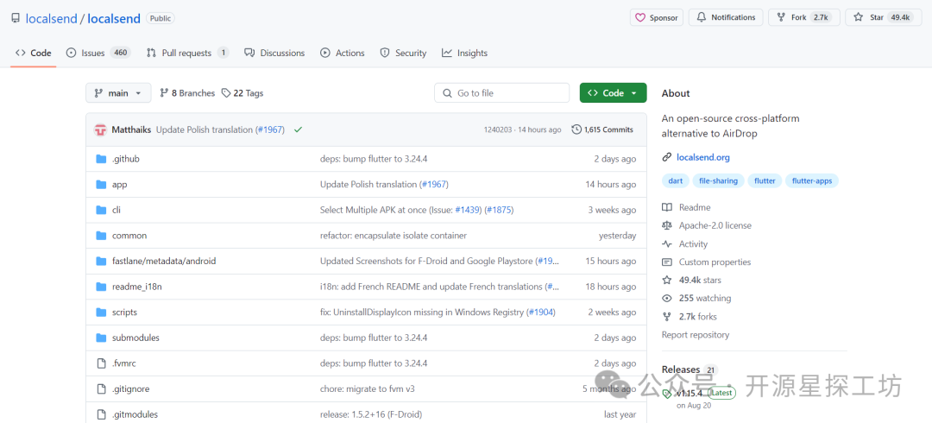The image size is (932, 423).
Task: Open the .gitmodules file name
Action: 135,414
